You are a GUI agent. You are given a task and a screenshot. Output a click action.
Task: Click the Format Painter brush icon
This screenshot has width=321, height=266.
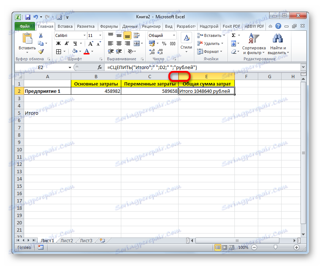(x=40, y=50)
